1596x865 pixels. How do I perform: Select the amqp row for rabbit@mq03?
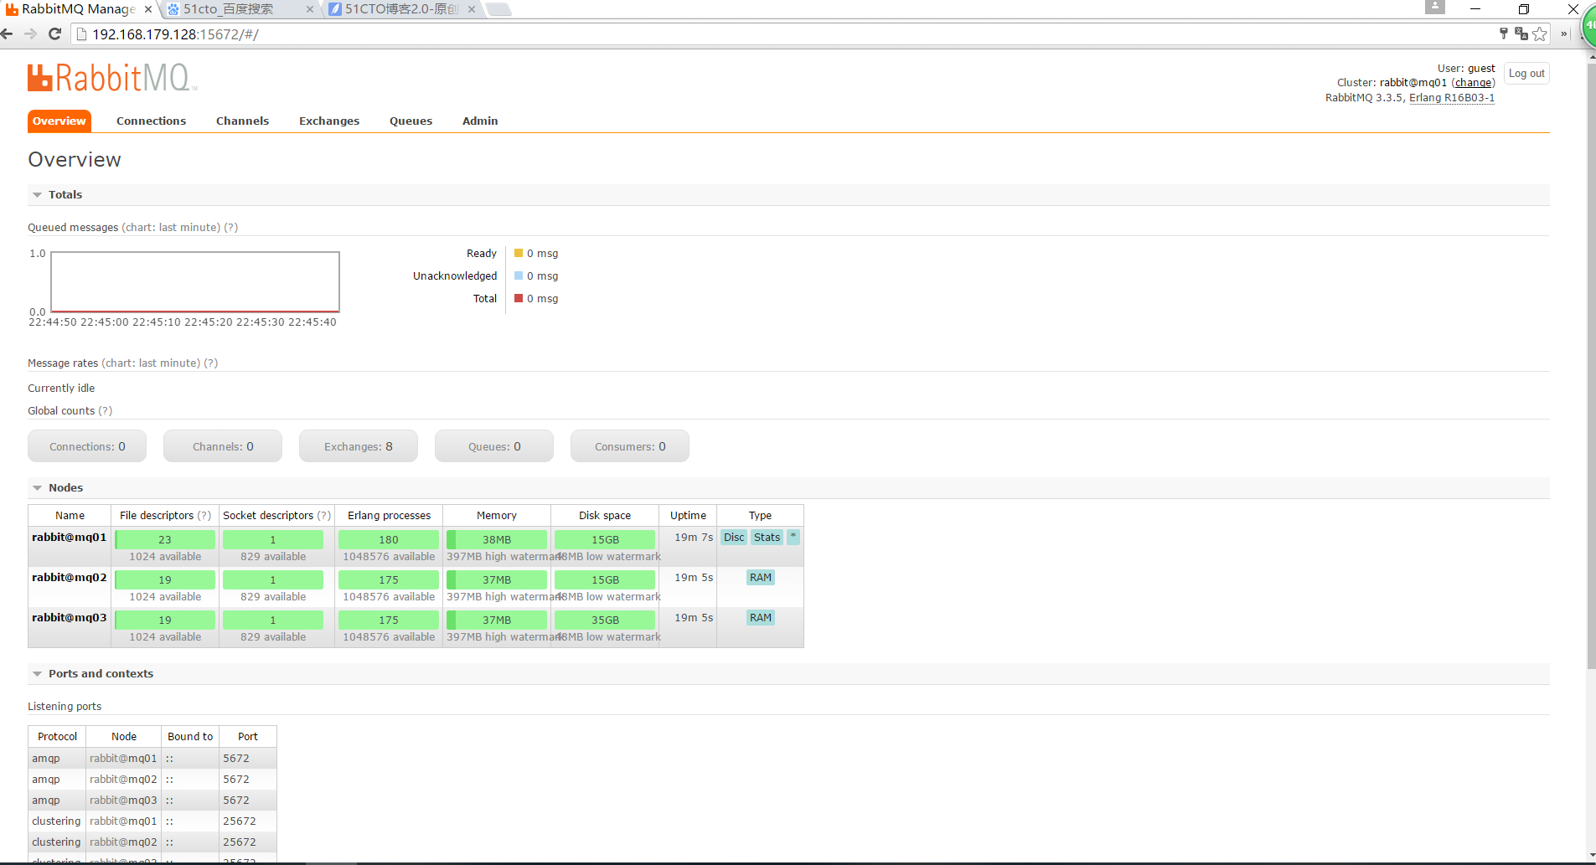152,800
